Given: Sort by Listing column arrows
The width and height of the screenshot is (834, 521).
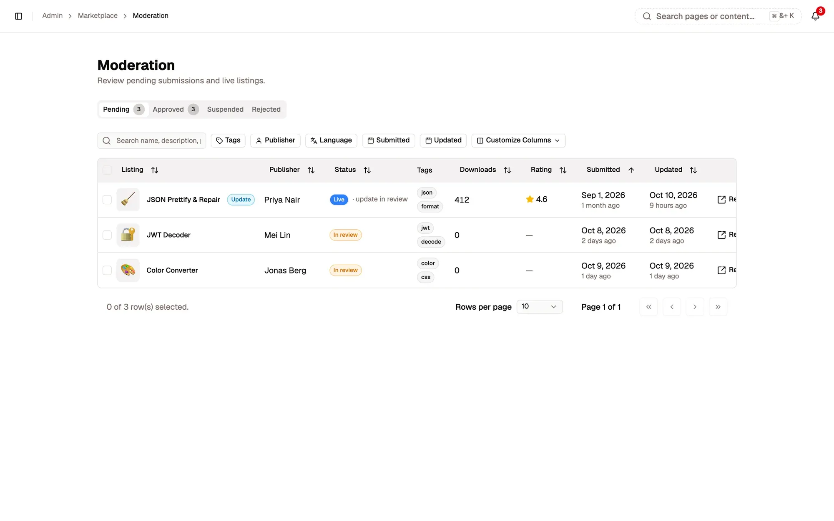Looking at the screenshot, I should click(155, 170).
